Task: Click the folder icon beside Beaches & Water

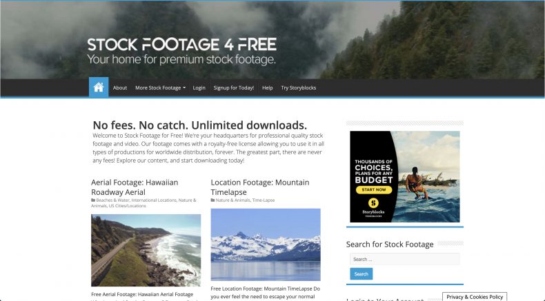Action: 93,200
